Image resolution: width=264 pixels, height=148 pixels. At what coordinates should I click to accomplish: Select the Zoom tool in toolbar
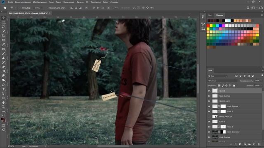3,107
